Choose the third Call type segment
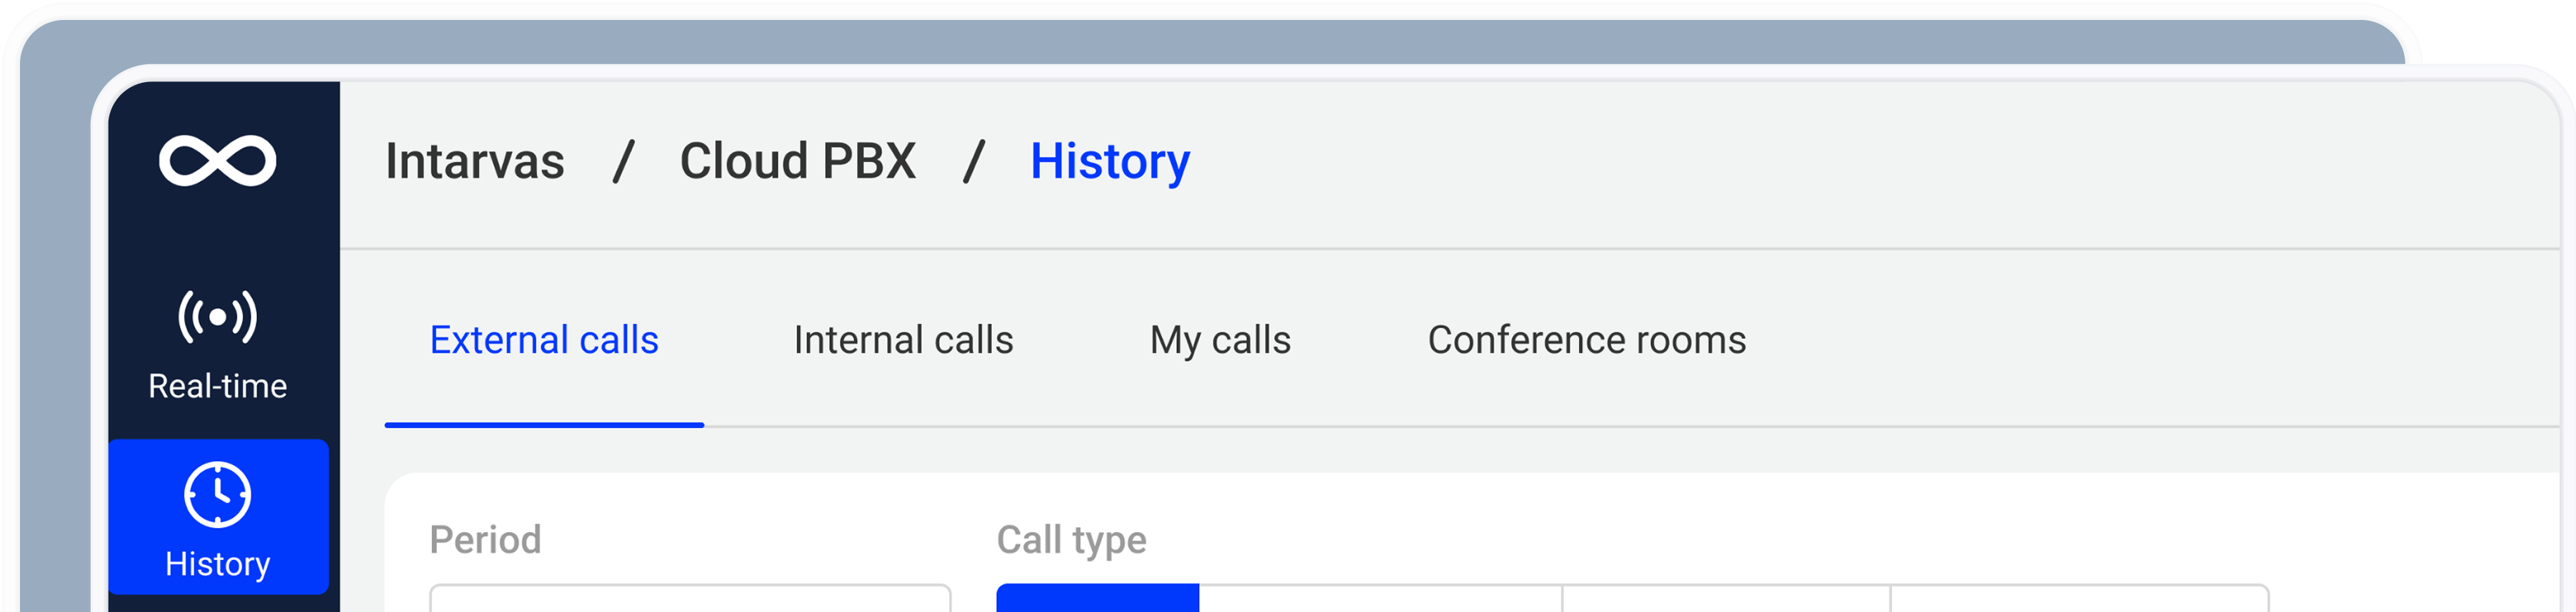 point(1725,600)
